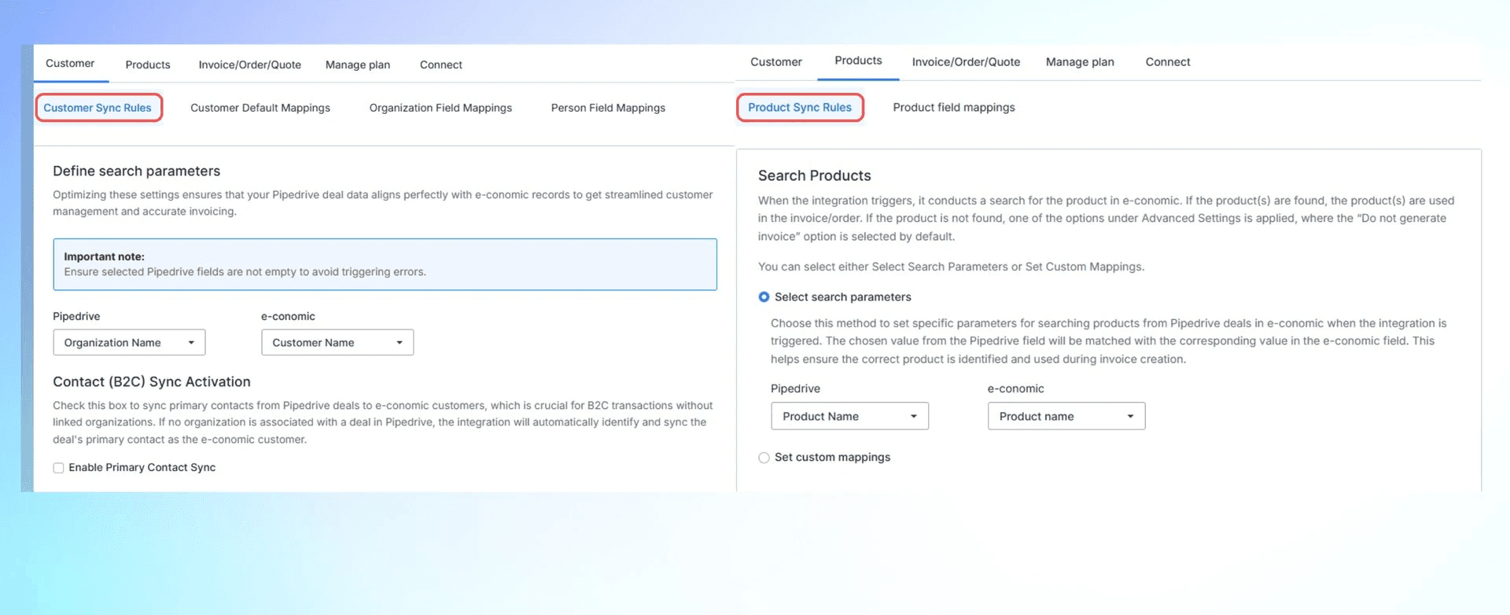Open Manage plan tab in right panel

point(1080,61)
